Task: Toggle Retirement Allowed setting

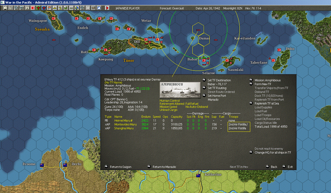Action: tap(172, 104)
